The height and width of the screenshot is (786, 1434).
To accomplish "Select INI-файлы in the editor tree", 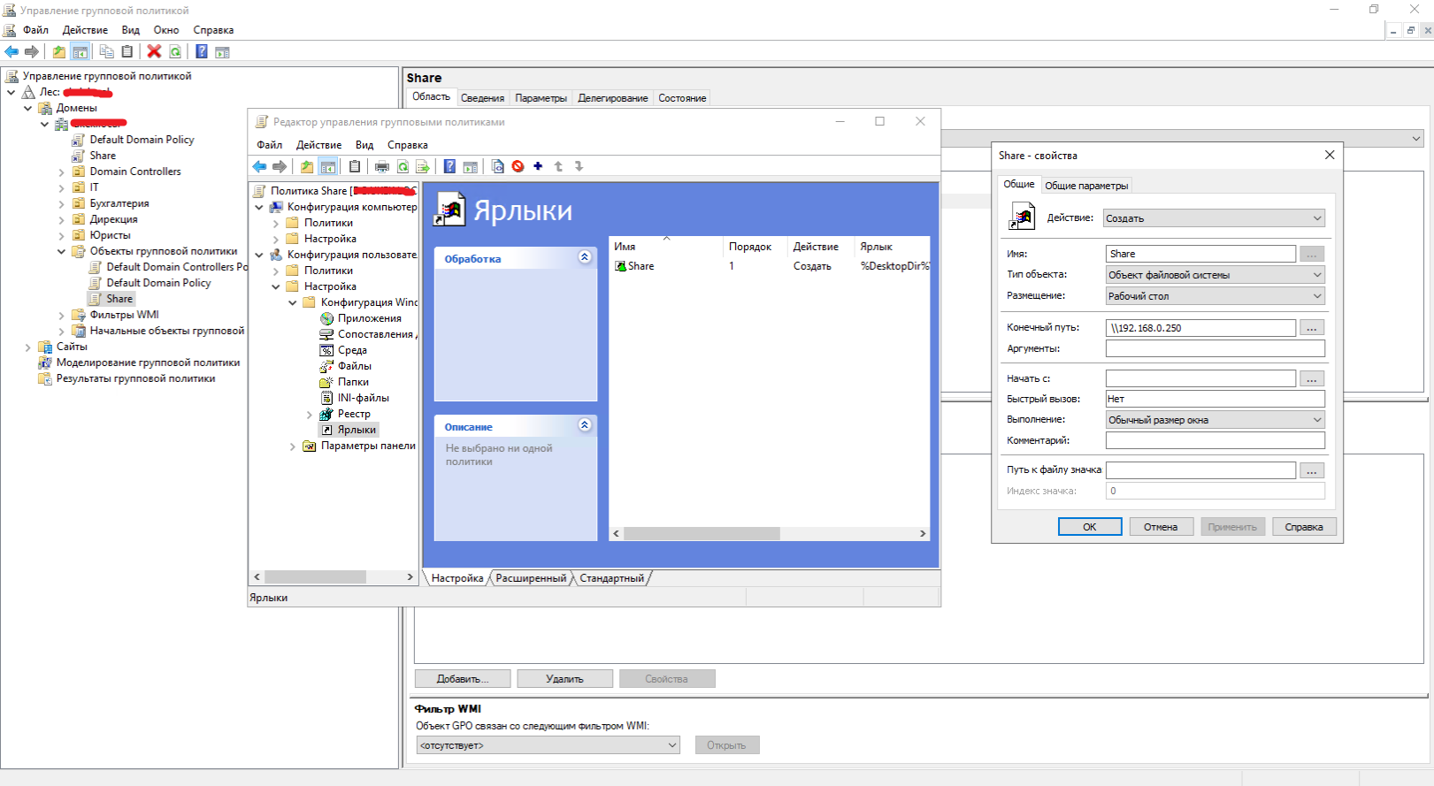I will (x=363, y=398).
